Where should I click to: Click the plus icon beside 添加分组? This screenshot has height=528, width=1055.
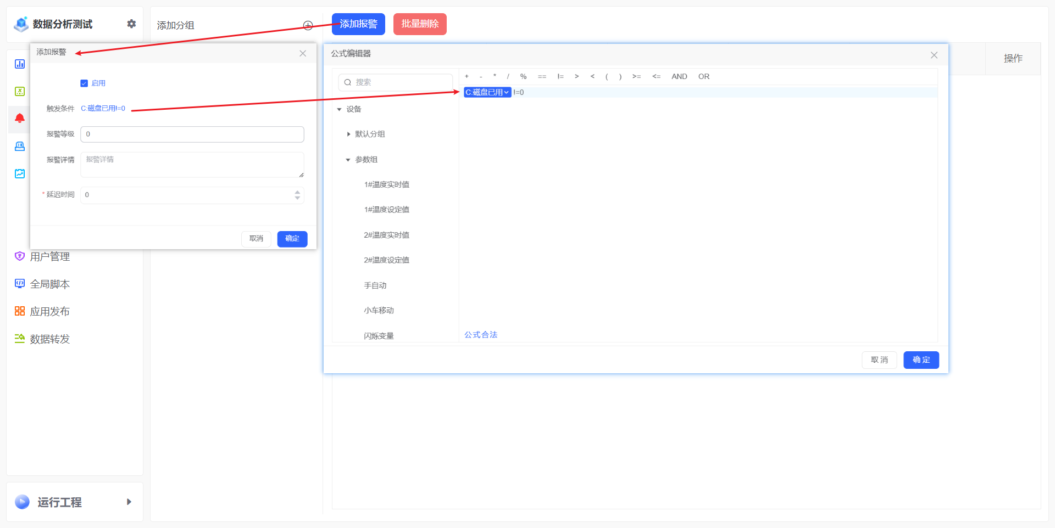pyautogui.click(x=308, y=25)
